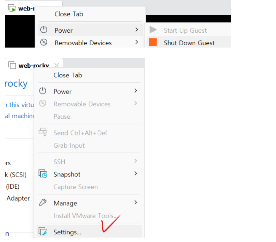Screen dimensions: 276x242
Task: Expand the grayed Removable Devices arrow in lower menu
Action: click(136, 103)
